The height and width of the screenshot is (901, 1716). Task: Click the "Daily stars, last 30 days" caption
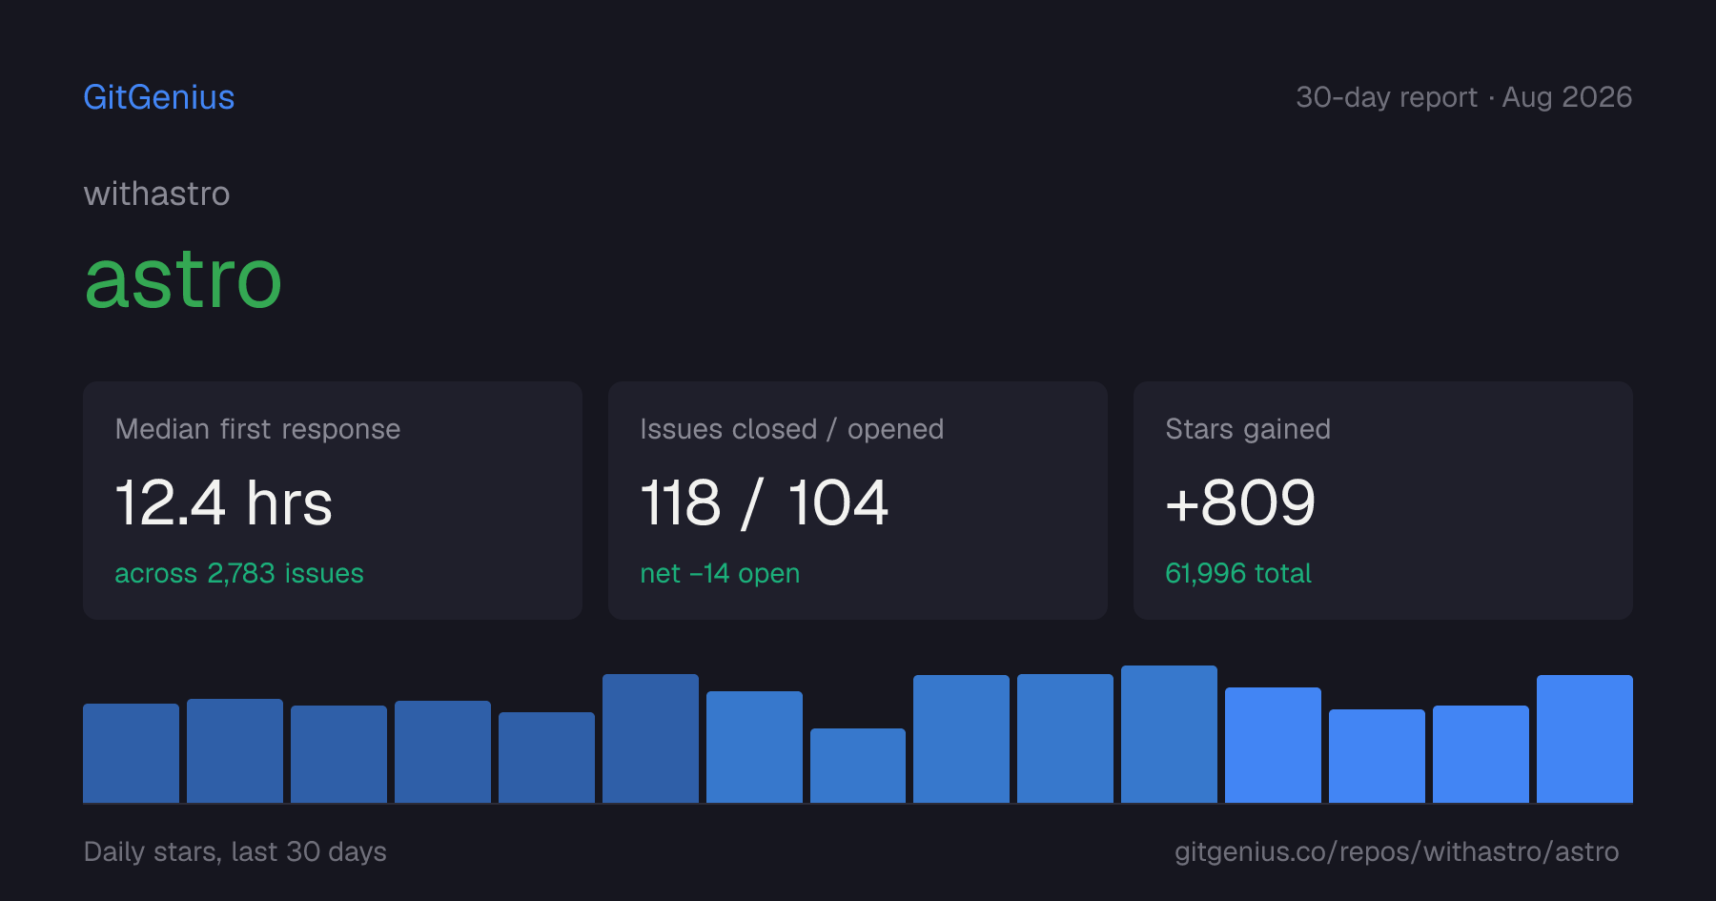[x=235, y=851]
